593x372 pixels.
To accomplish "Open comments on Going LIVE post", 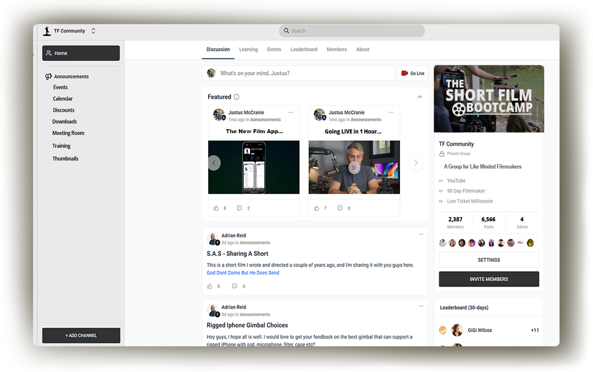I will point(340,208).
